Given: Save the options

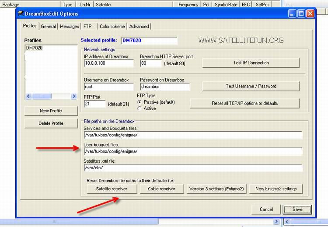Looking at the screenshot, I should 297,210.
